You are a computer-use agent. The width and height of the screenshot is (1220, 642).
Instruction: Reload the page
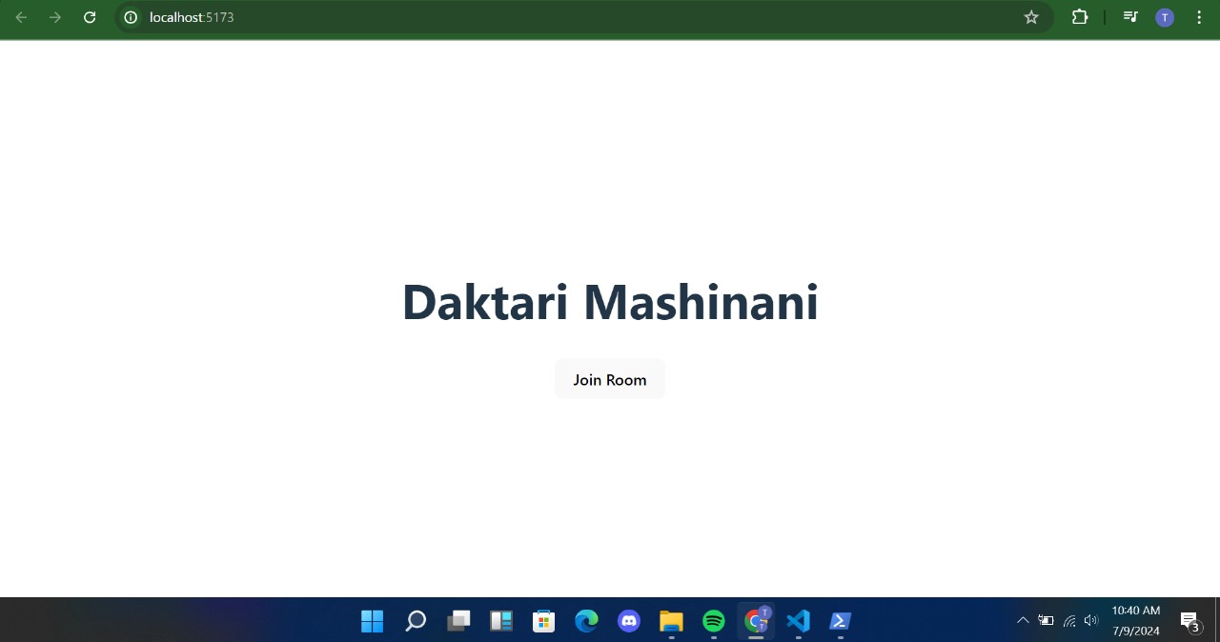[90, 17]
